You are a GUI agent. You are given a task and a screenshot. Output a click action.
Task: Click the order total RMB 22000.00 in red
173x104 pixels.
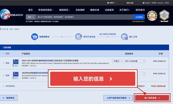point(158,86)
